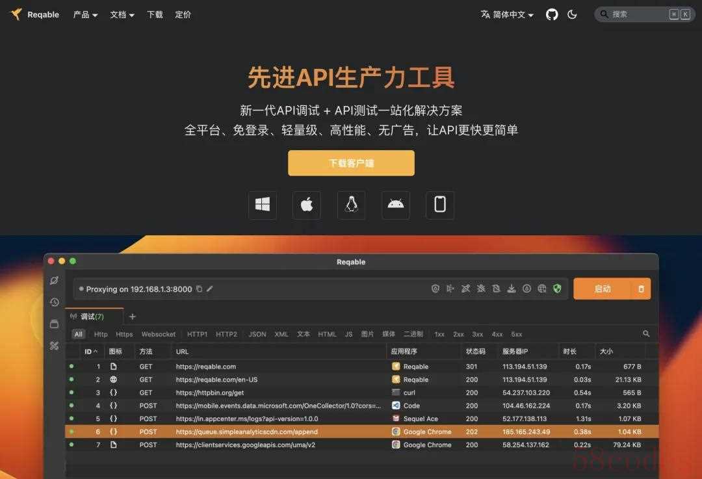The image size is (702, 479).
Task: Open the capture panel icon in left sidebar
Action: (x=54, y=280)
